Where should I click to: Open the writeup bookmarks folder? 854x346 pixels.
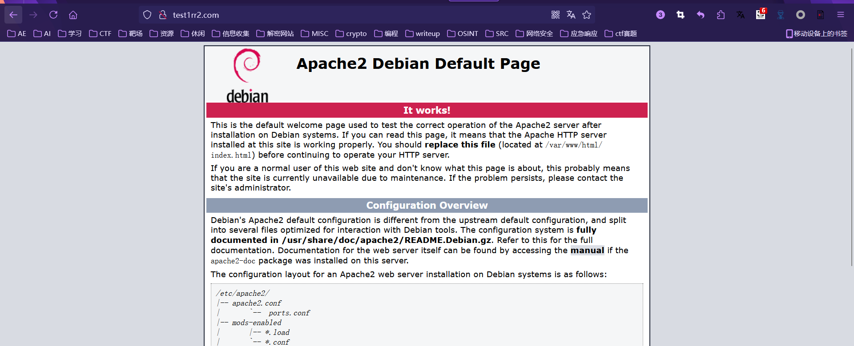pyautogui.click(x=423, y=34)
